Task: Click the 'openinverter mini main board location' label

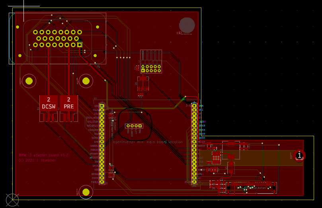Action: 148,142
